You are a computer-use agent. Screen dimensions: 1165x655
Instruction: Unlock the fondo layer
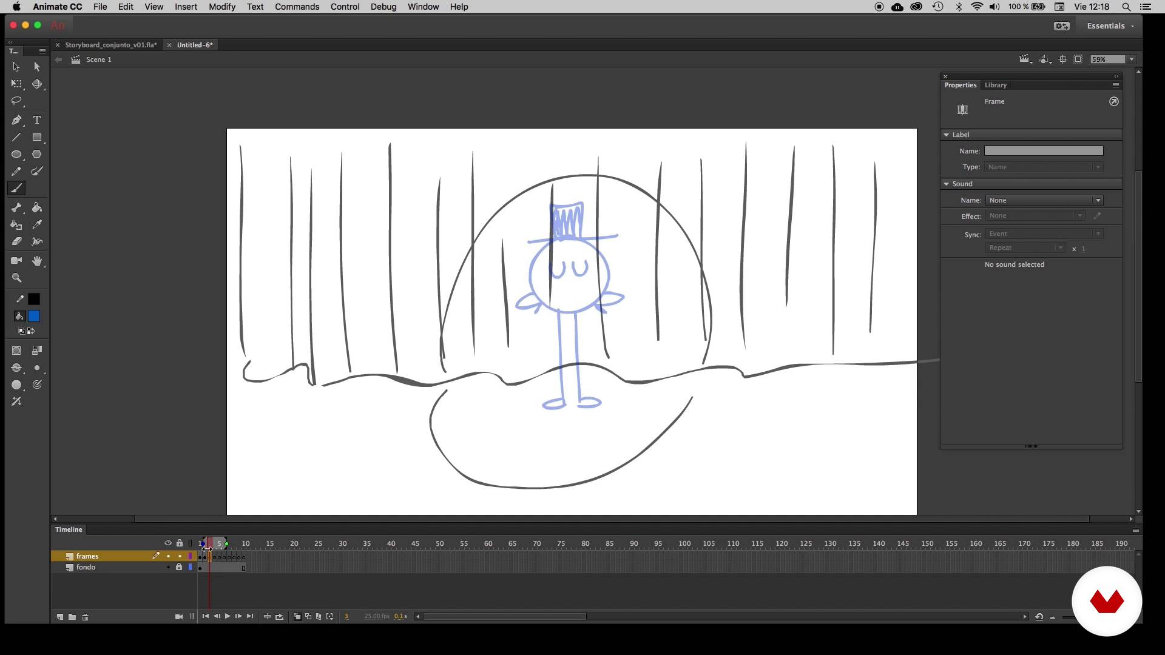(179, 567)
